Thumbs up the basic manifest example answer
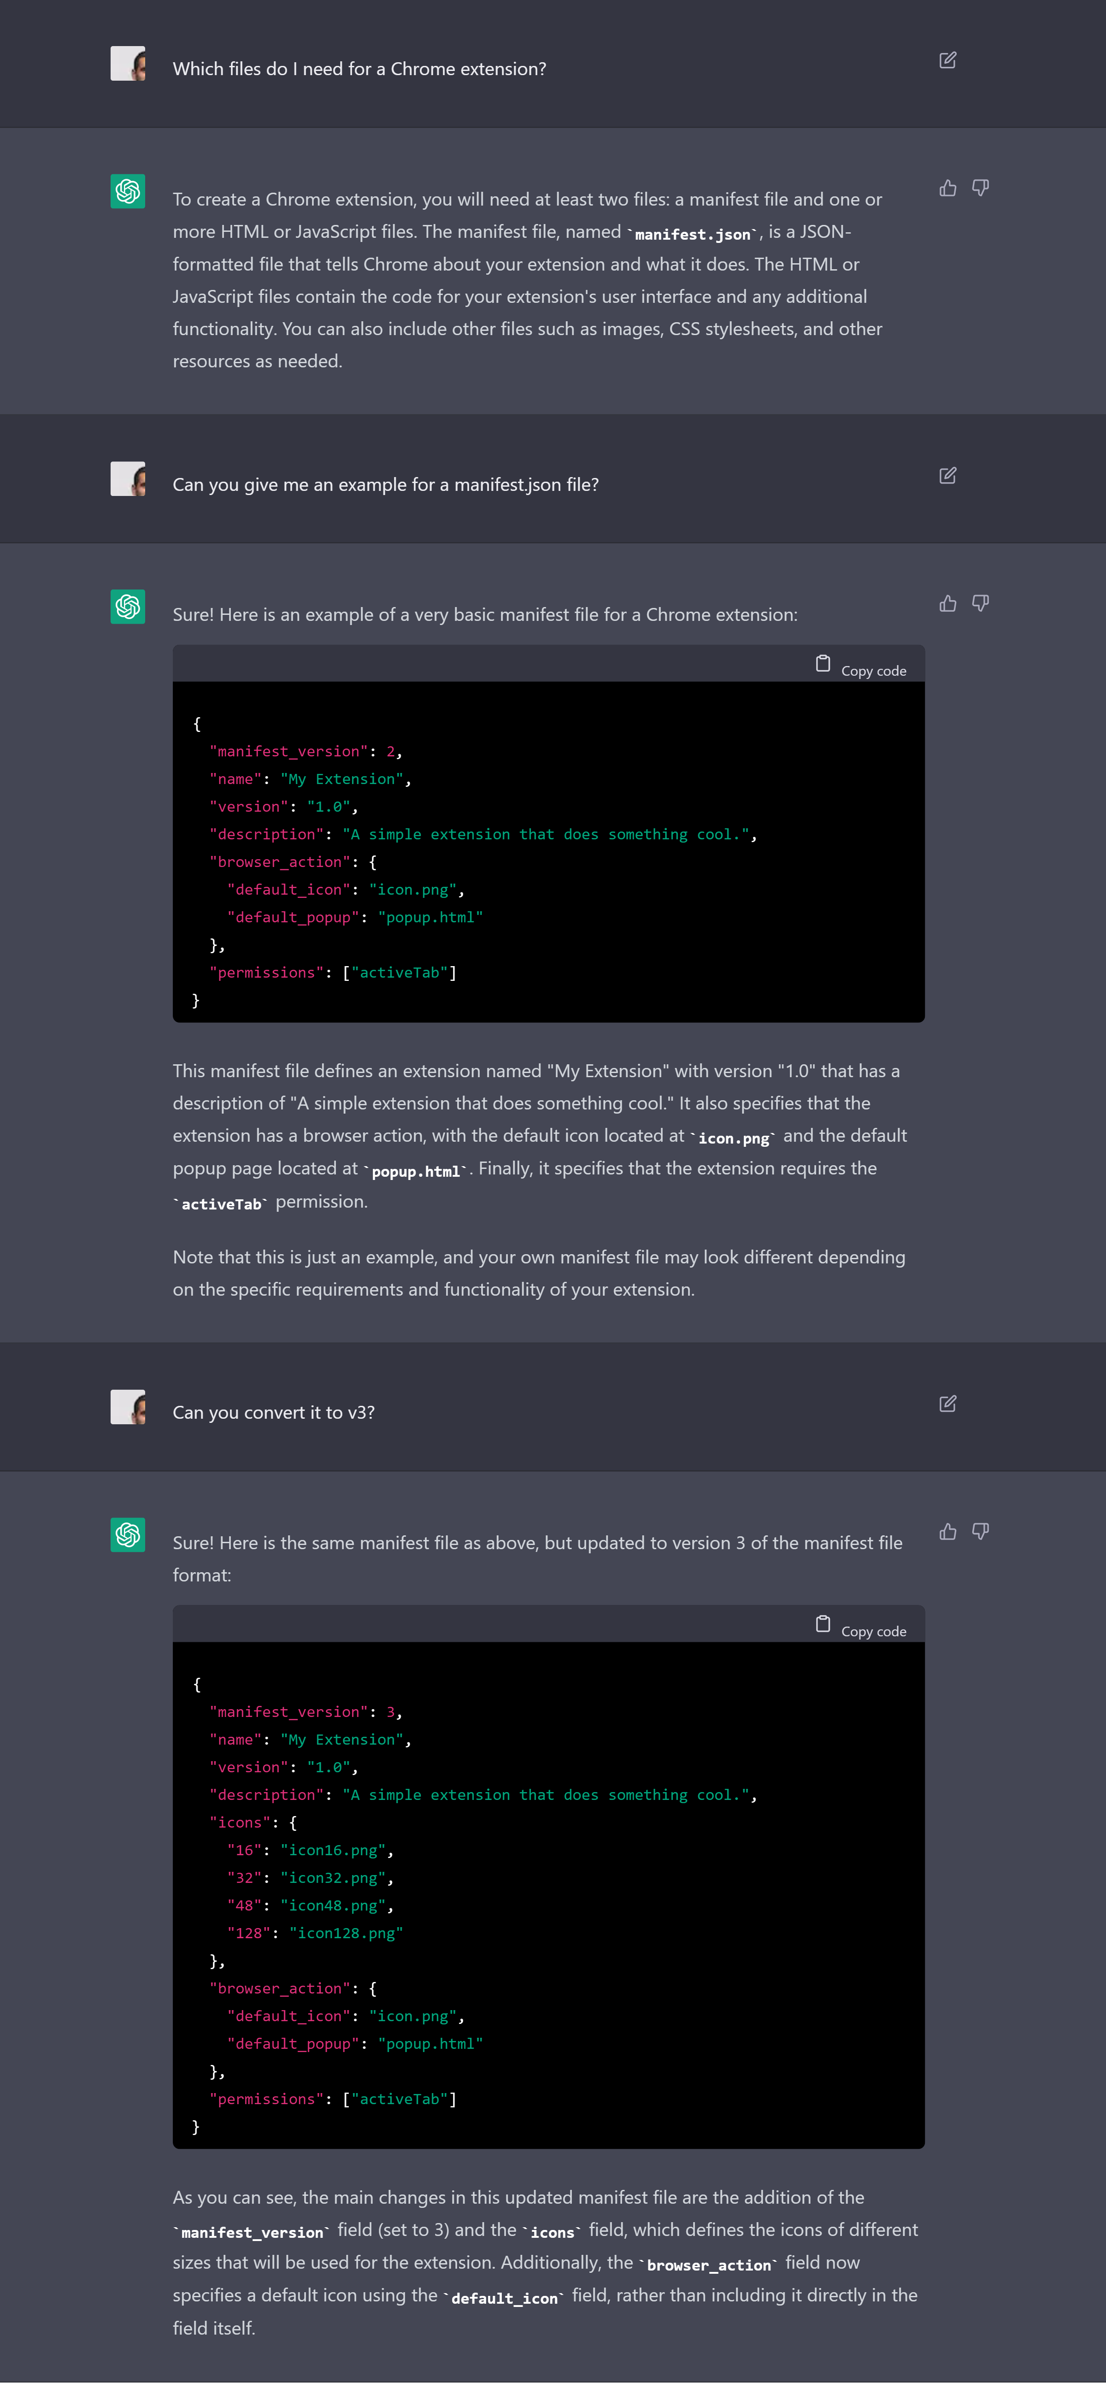Screen dimensions: 1106x2383 [947, 604]
